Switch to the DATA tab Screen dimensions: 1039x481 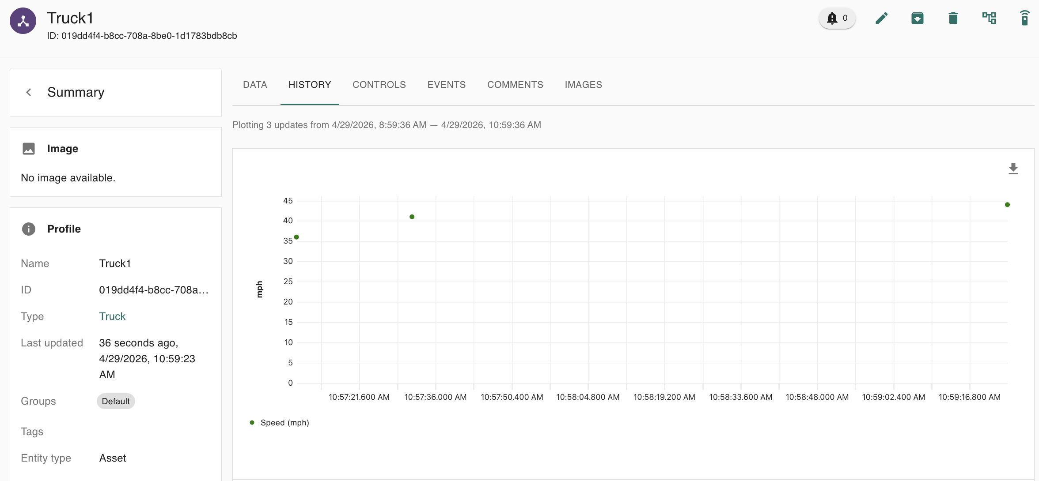coord(255,85)
